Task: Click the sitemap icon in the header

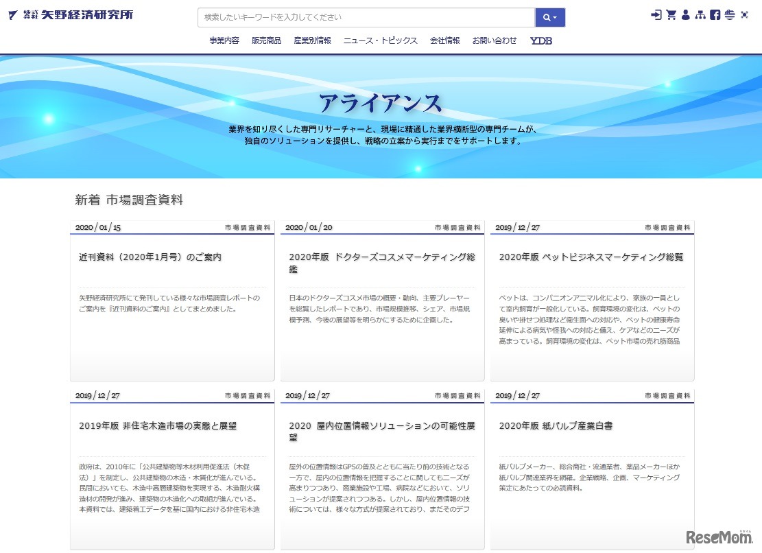Action: tap(700, 14)
